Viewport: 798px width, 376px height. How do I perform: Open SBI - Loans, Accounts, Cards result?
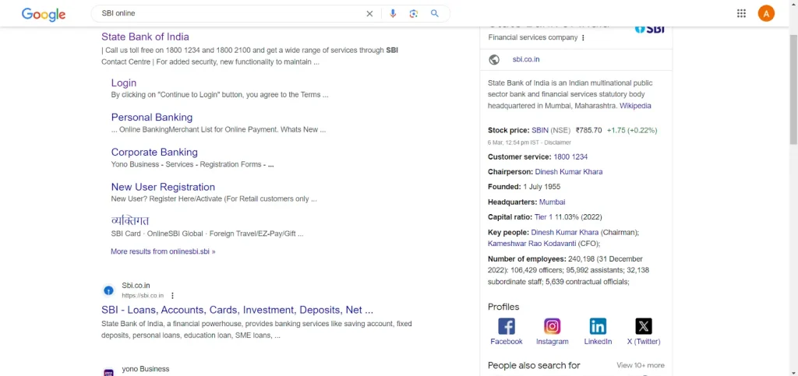pyautogui.click(x=237, y=310)
